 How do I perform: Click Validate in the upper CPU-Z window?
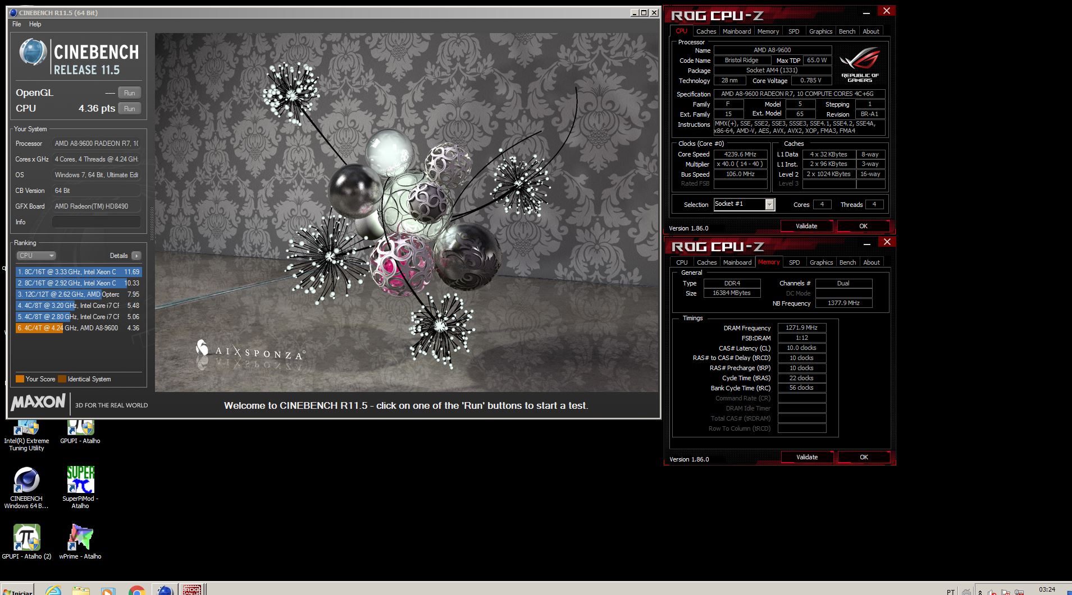coord(806,226)
